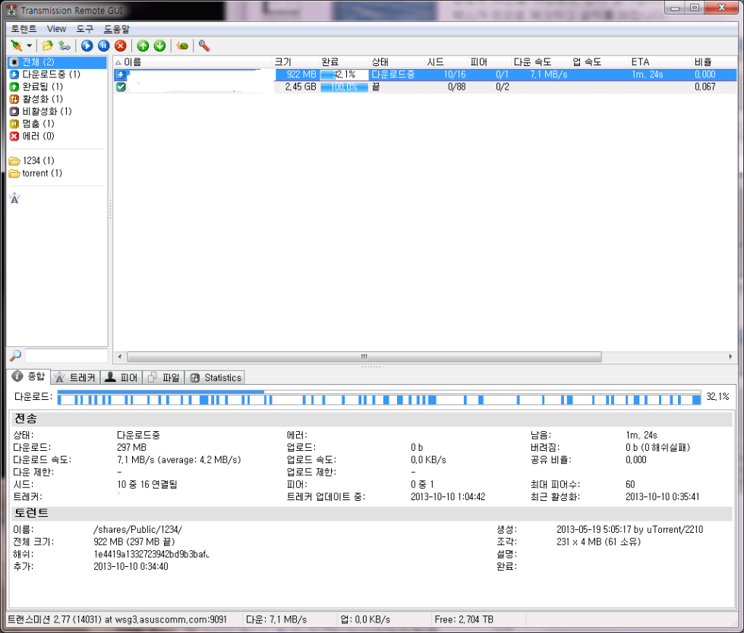Toggle the snail speed limit mode
This screenshot has width=744, height=633.
point(182,46)
